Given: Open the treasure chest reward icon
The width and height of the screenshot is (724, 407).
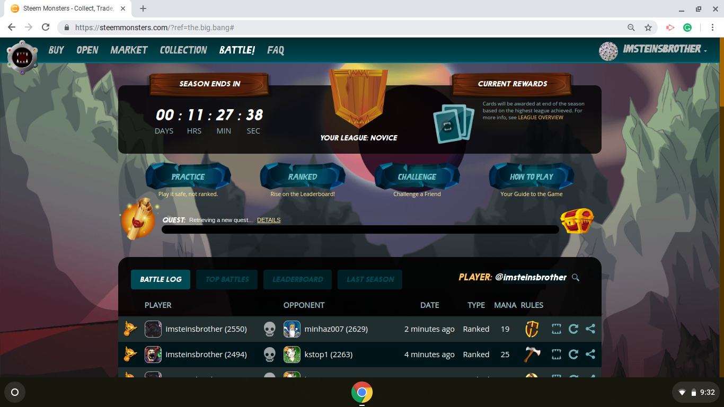Looking at the screenshot, I should click(x=577, y=221).
